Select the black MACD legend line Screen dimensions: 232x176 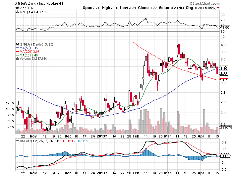18,141
